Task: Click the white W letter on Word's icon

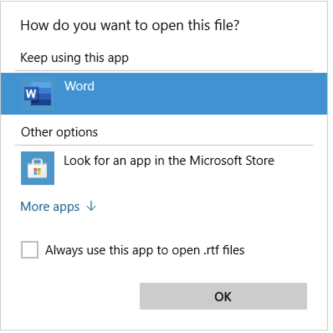Action: [31, 93]
